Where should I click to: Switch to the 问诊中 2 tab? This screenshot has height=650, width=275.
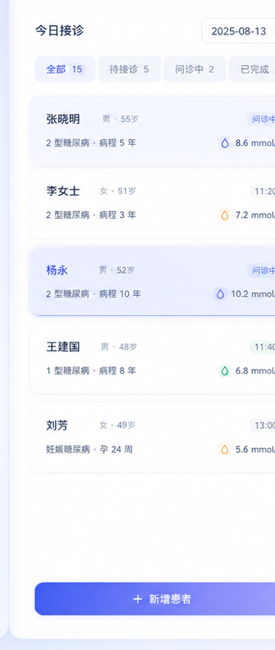pyautogui.click(x=194, y=69)
